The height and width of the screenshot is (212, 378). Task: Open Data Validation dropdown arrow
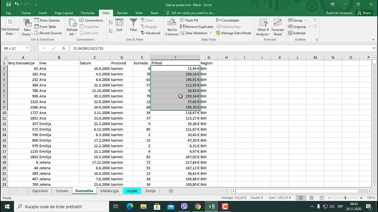click(x=211, y=33)
